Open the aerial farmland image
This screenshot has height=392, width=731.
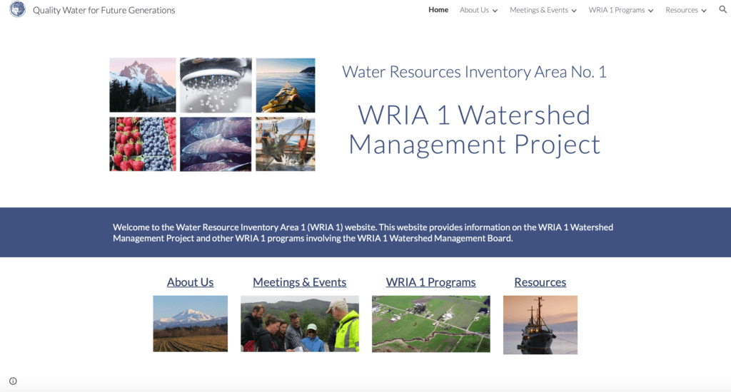point(430,324)
